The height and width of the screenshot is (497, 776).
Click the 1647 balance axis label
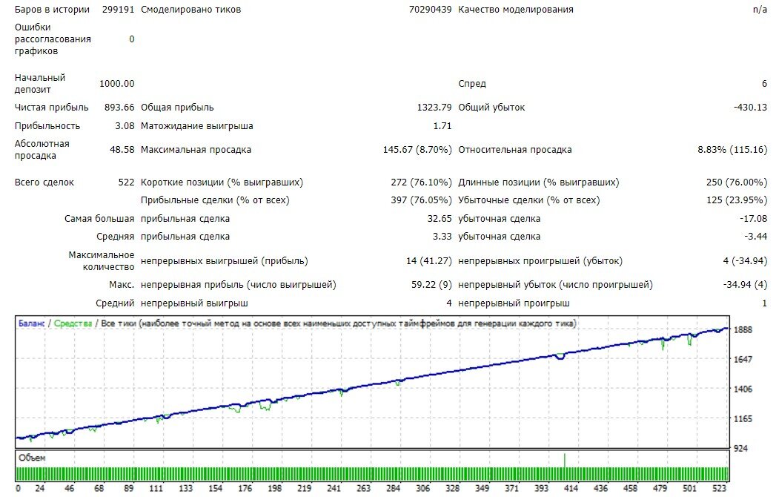(743, 360)
